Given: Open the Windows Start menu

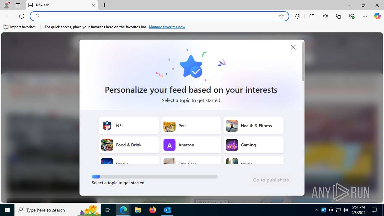Looking at the screenshot, I should pyautogui.click(x=7, y=210).
